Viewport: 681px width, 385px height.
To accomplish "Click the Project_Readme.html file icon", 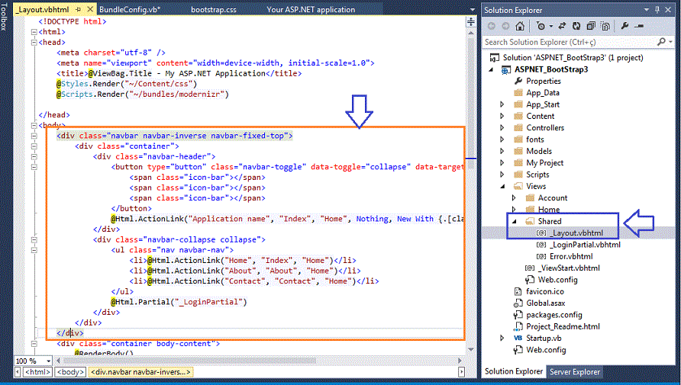I will click(x=518, y=327).
